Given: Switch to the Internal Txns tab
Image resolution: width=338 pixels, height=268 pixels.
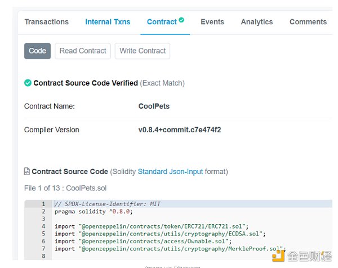Looking at the screenshot, I should (x=108, y=22).
